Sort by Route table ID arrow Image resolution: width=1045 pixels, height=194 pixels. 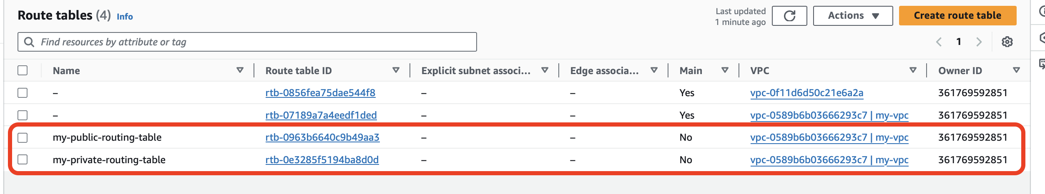(x=396, y=70)
